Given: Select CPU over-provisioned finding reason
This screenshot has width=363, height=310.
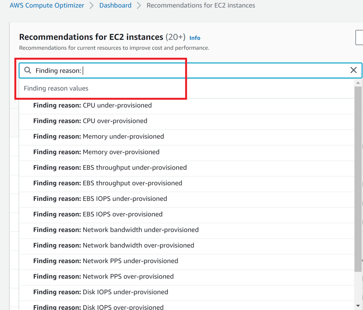Looking at the screenshot, I should pos(90,121).
